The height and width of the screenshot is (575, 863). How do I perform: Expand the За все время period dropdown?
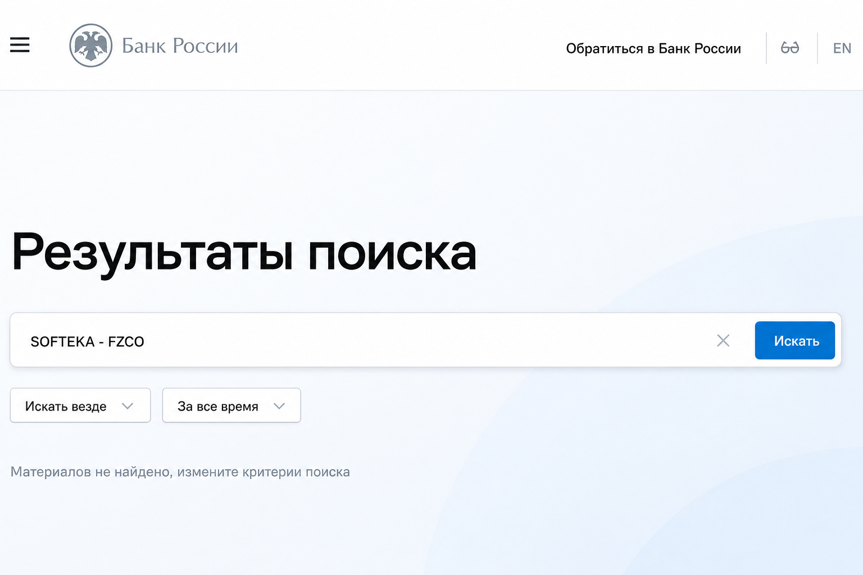(x=231, y=405)
